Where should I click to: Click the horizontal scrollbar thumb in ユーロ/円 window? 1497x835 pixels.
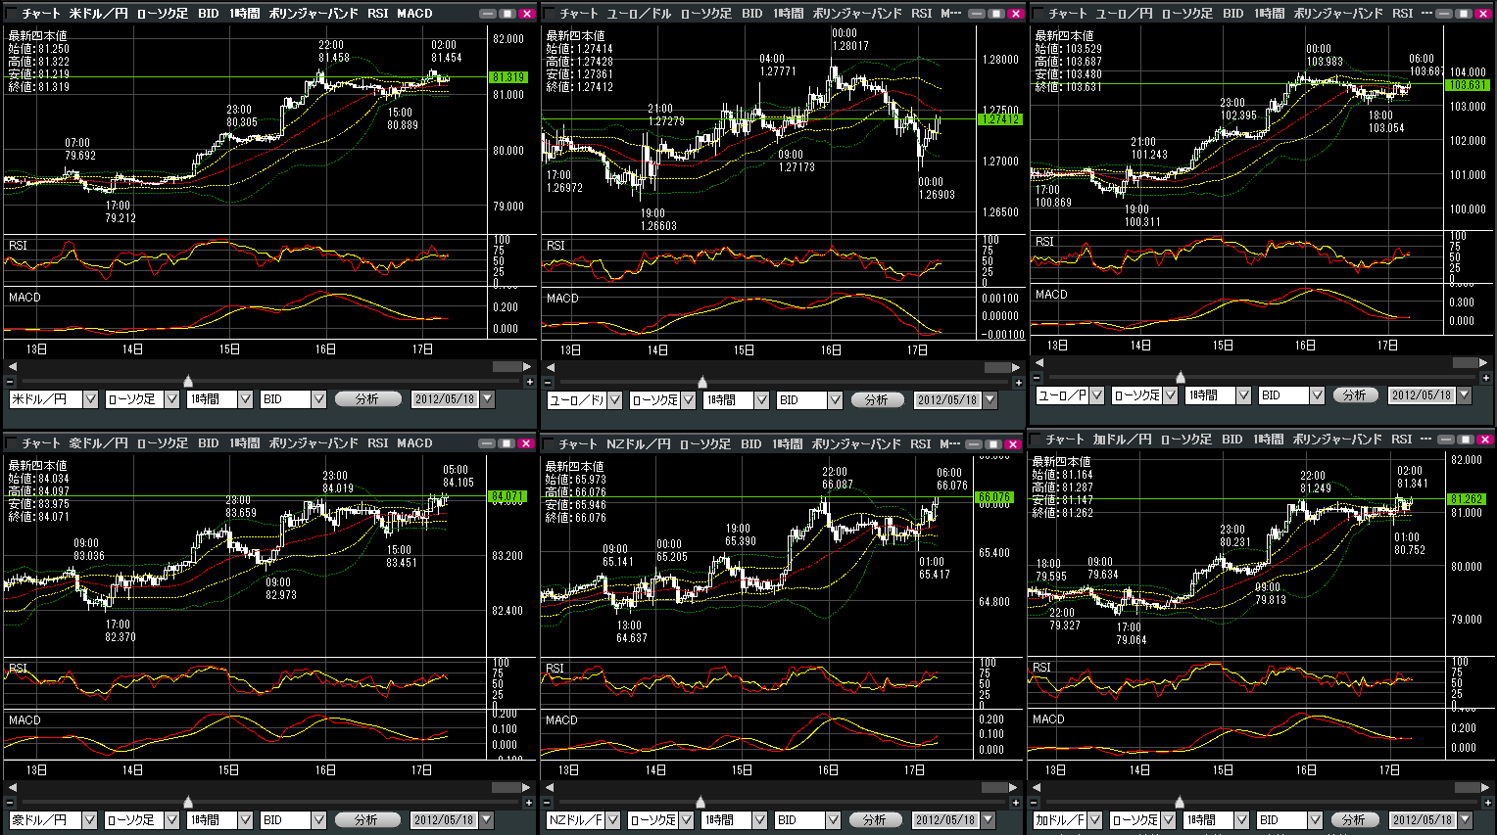1465,363
